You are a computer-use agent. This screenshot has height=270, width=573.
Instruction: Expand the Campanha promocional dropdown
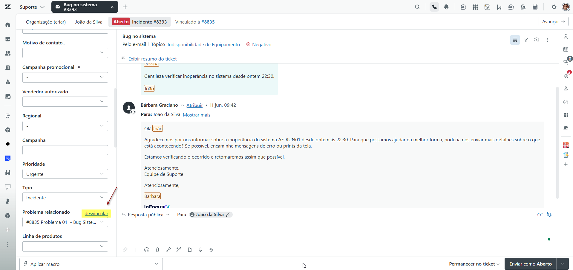click(65, 77)
